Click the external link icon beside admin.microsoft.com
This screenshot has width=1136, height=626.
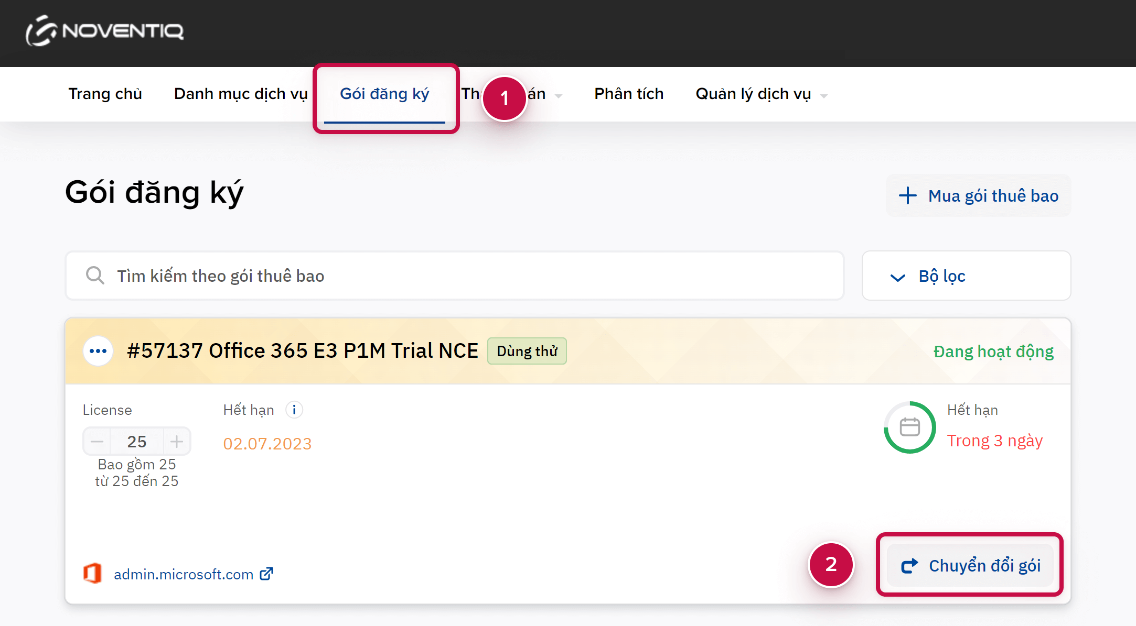[266, 574]
